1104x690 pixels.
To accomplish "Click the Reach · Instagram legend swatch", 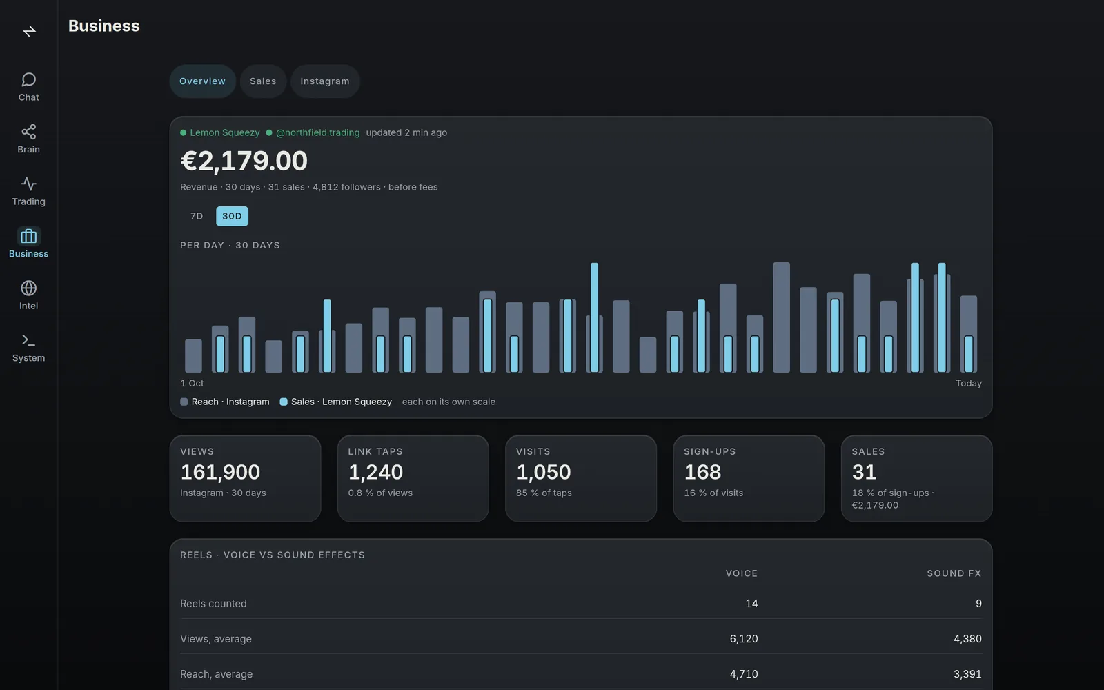I will (184, 402).
